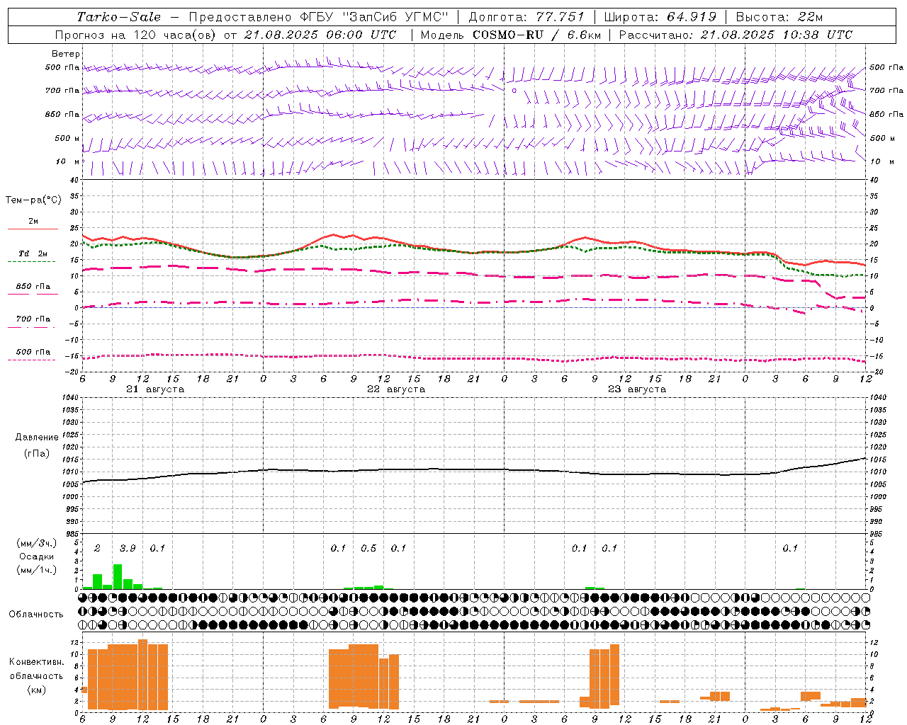Click the date label 21 августа
The image size is (907, 725).
(x=155, y=389)
